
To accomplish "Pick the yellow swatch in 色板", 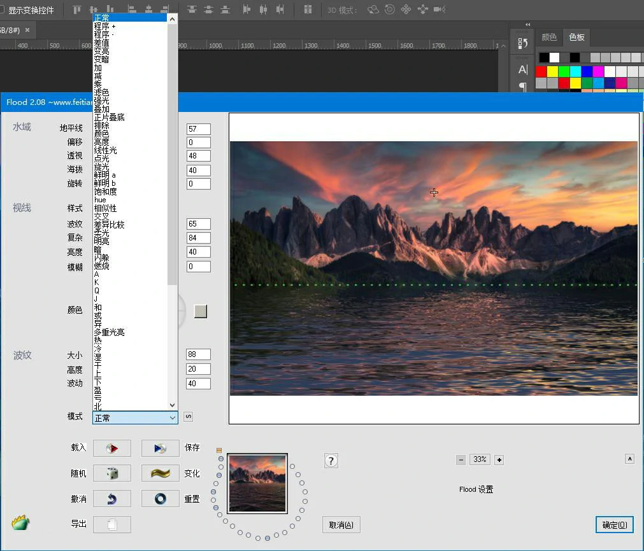I will pos(553,71).
